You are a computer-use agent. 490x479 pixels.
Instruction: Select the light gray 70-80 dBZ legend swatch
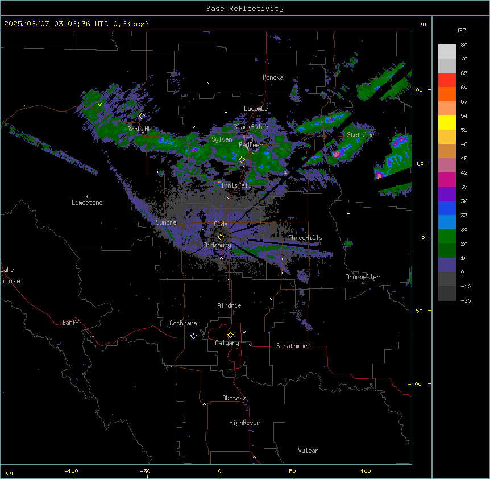[447, 52]
